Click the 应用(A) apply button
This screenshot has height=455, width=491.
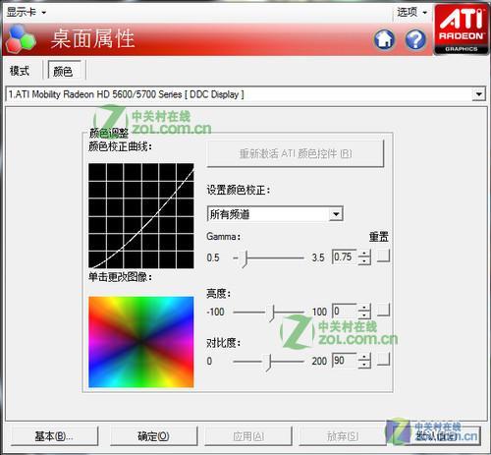(x=248, y=436)
